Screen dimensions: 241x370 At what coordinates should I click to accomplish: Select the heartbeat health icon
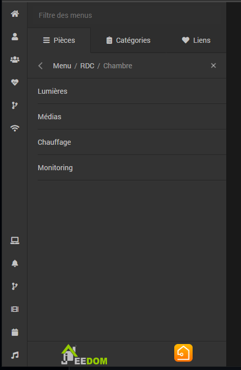click(15, 83)
